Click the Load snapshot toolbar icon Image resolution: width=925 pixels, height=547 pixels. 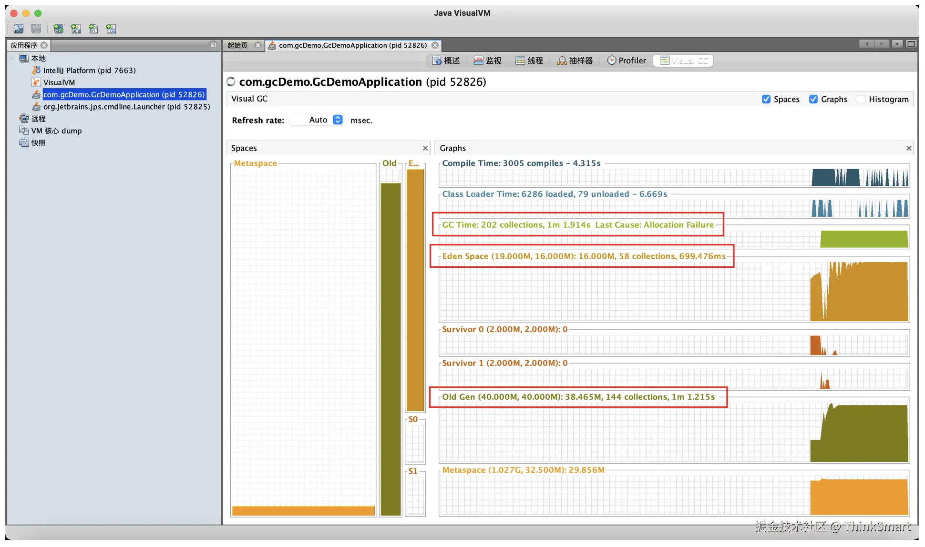[x=19, y=29]
